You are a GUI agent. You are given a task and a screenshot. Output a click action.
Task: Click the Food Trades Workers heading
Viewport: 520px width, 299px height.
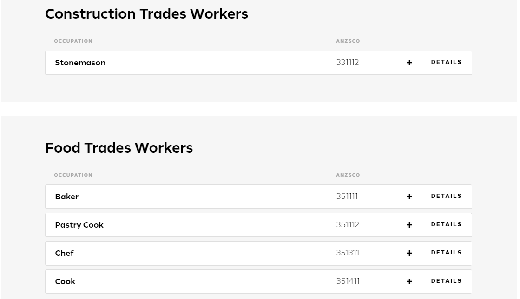click(x=118, y=147)
